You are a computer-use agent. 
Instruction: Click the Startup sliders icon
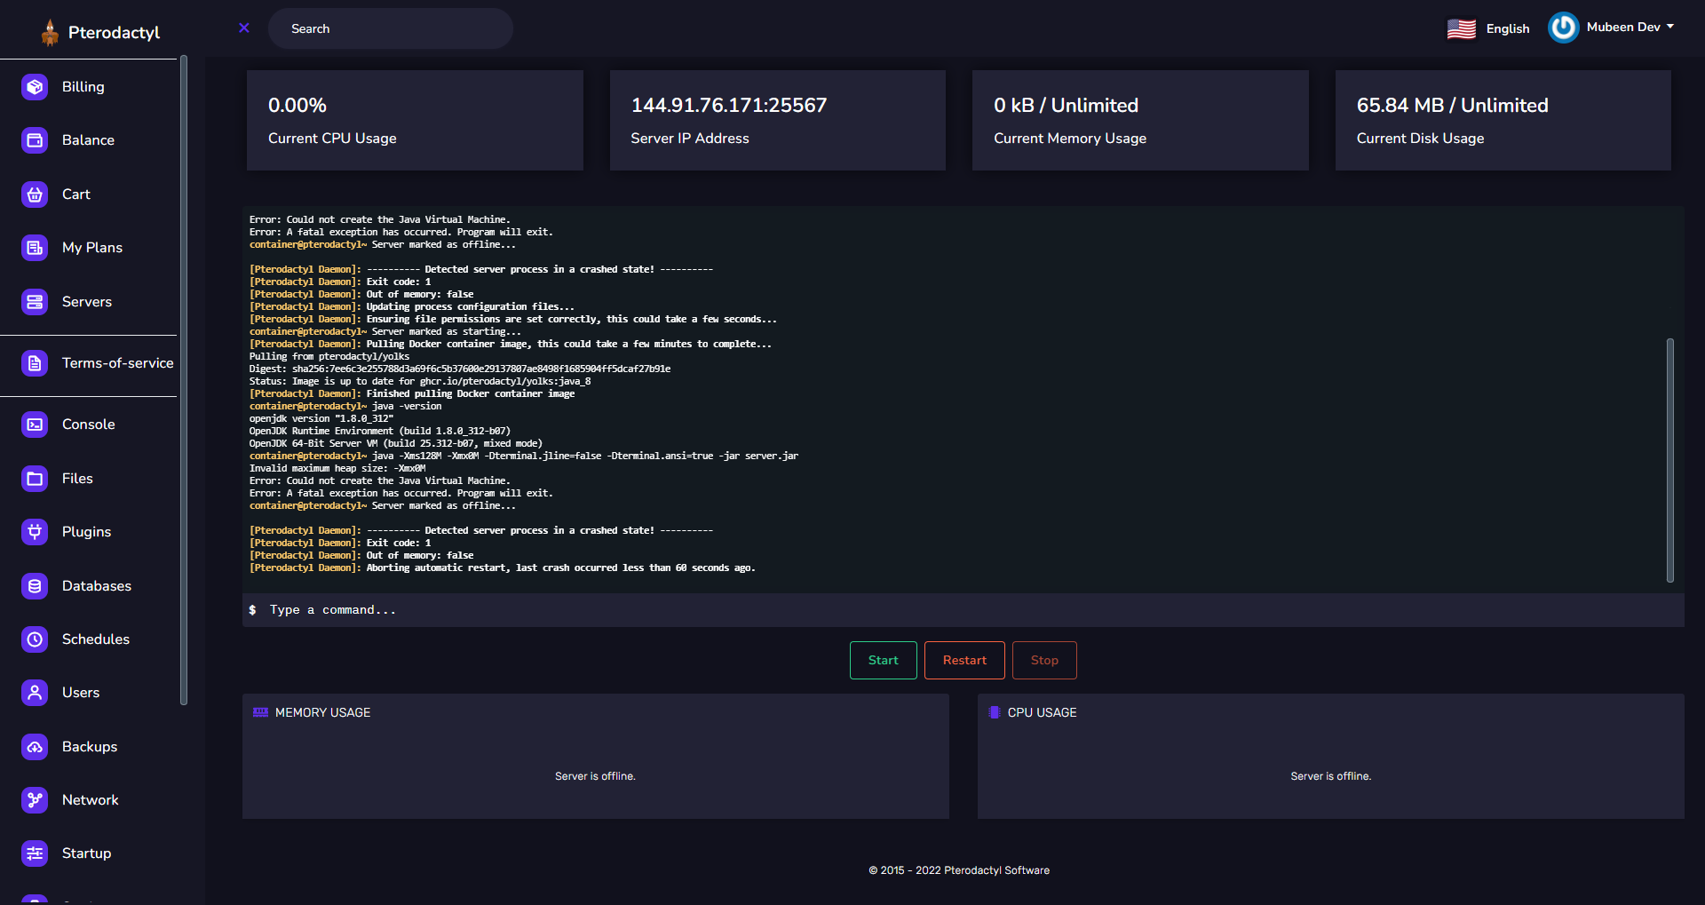tap(35, 853)
